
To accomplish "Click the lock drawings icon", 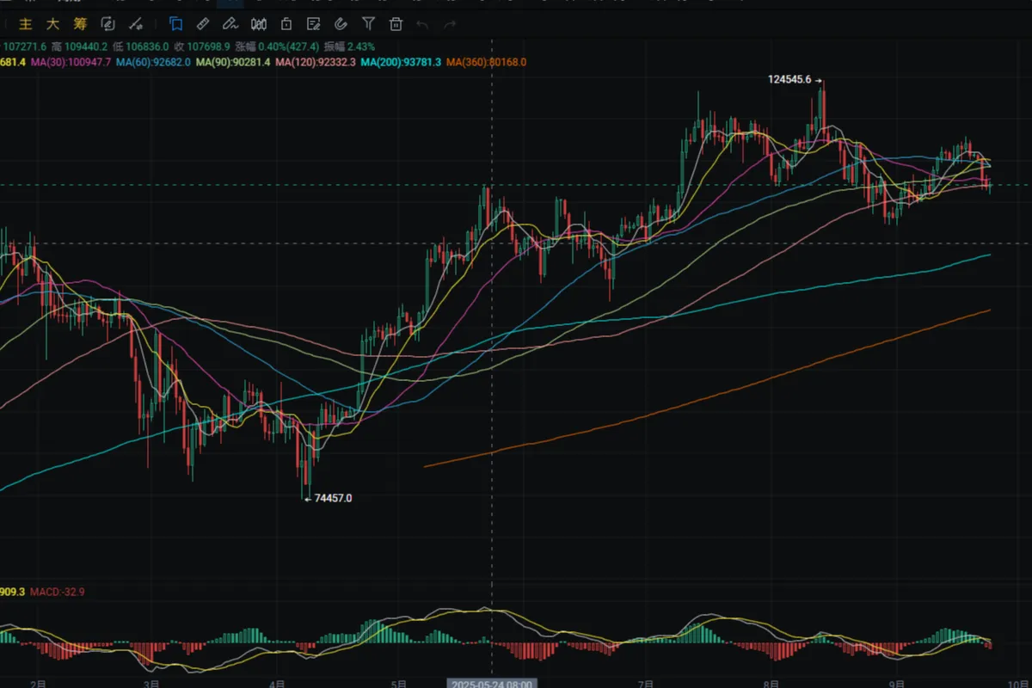I will point(286,24).
